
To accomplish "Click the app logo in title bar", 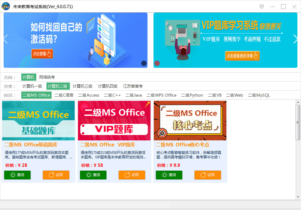I will 6,6.
